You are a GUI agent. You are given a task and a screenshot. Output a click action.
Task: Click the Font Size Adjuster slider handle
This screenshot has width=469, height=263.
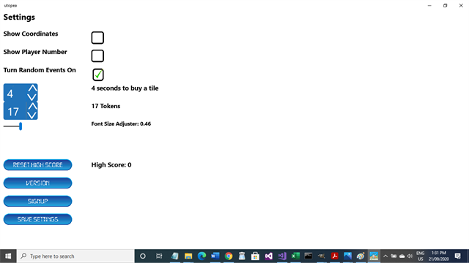click(21, 126)
